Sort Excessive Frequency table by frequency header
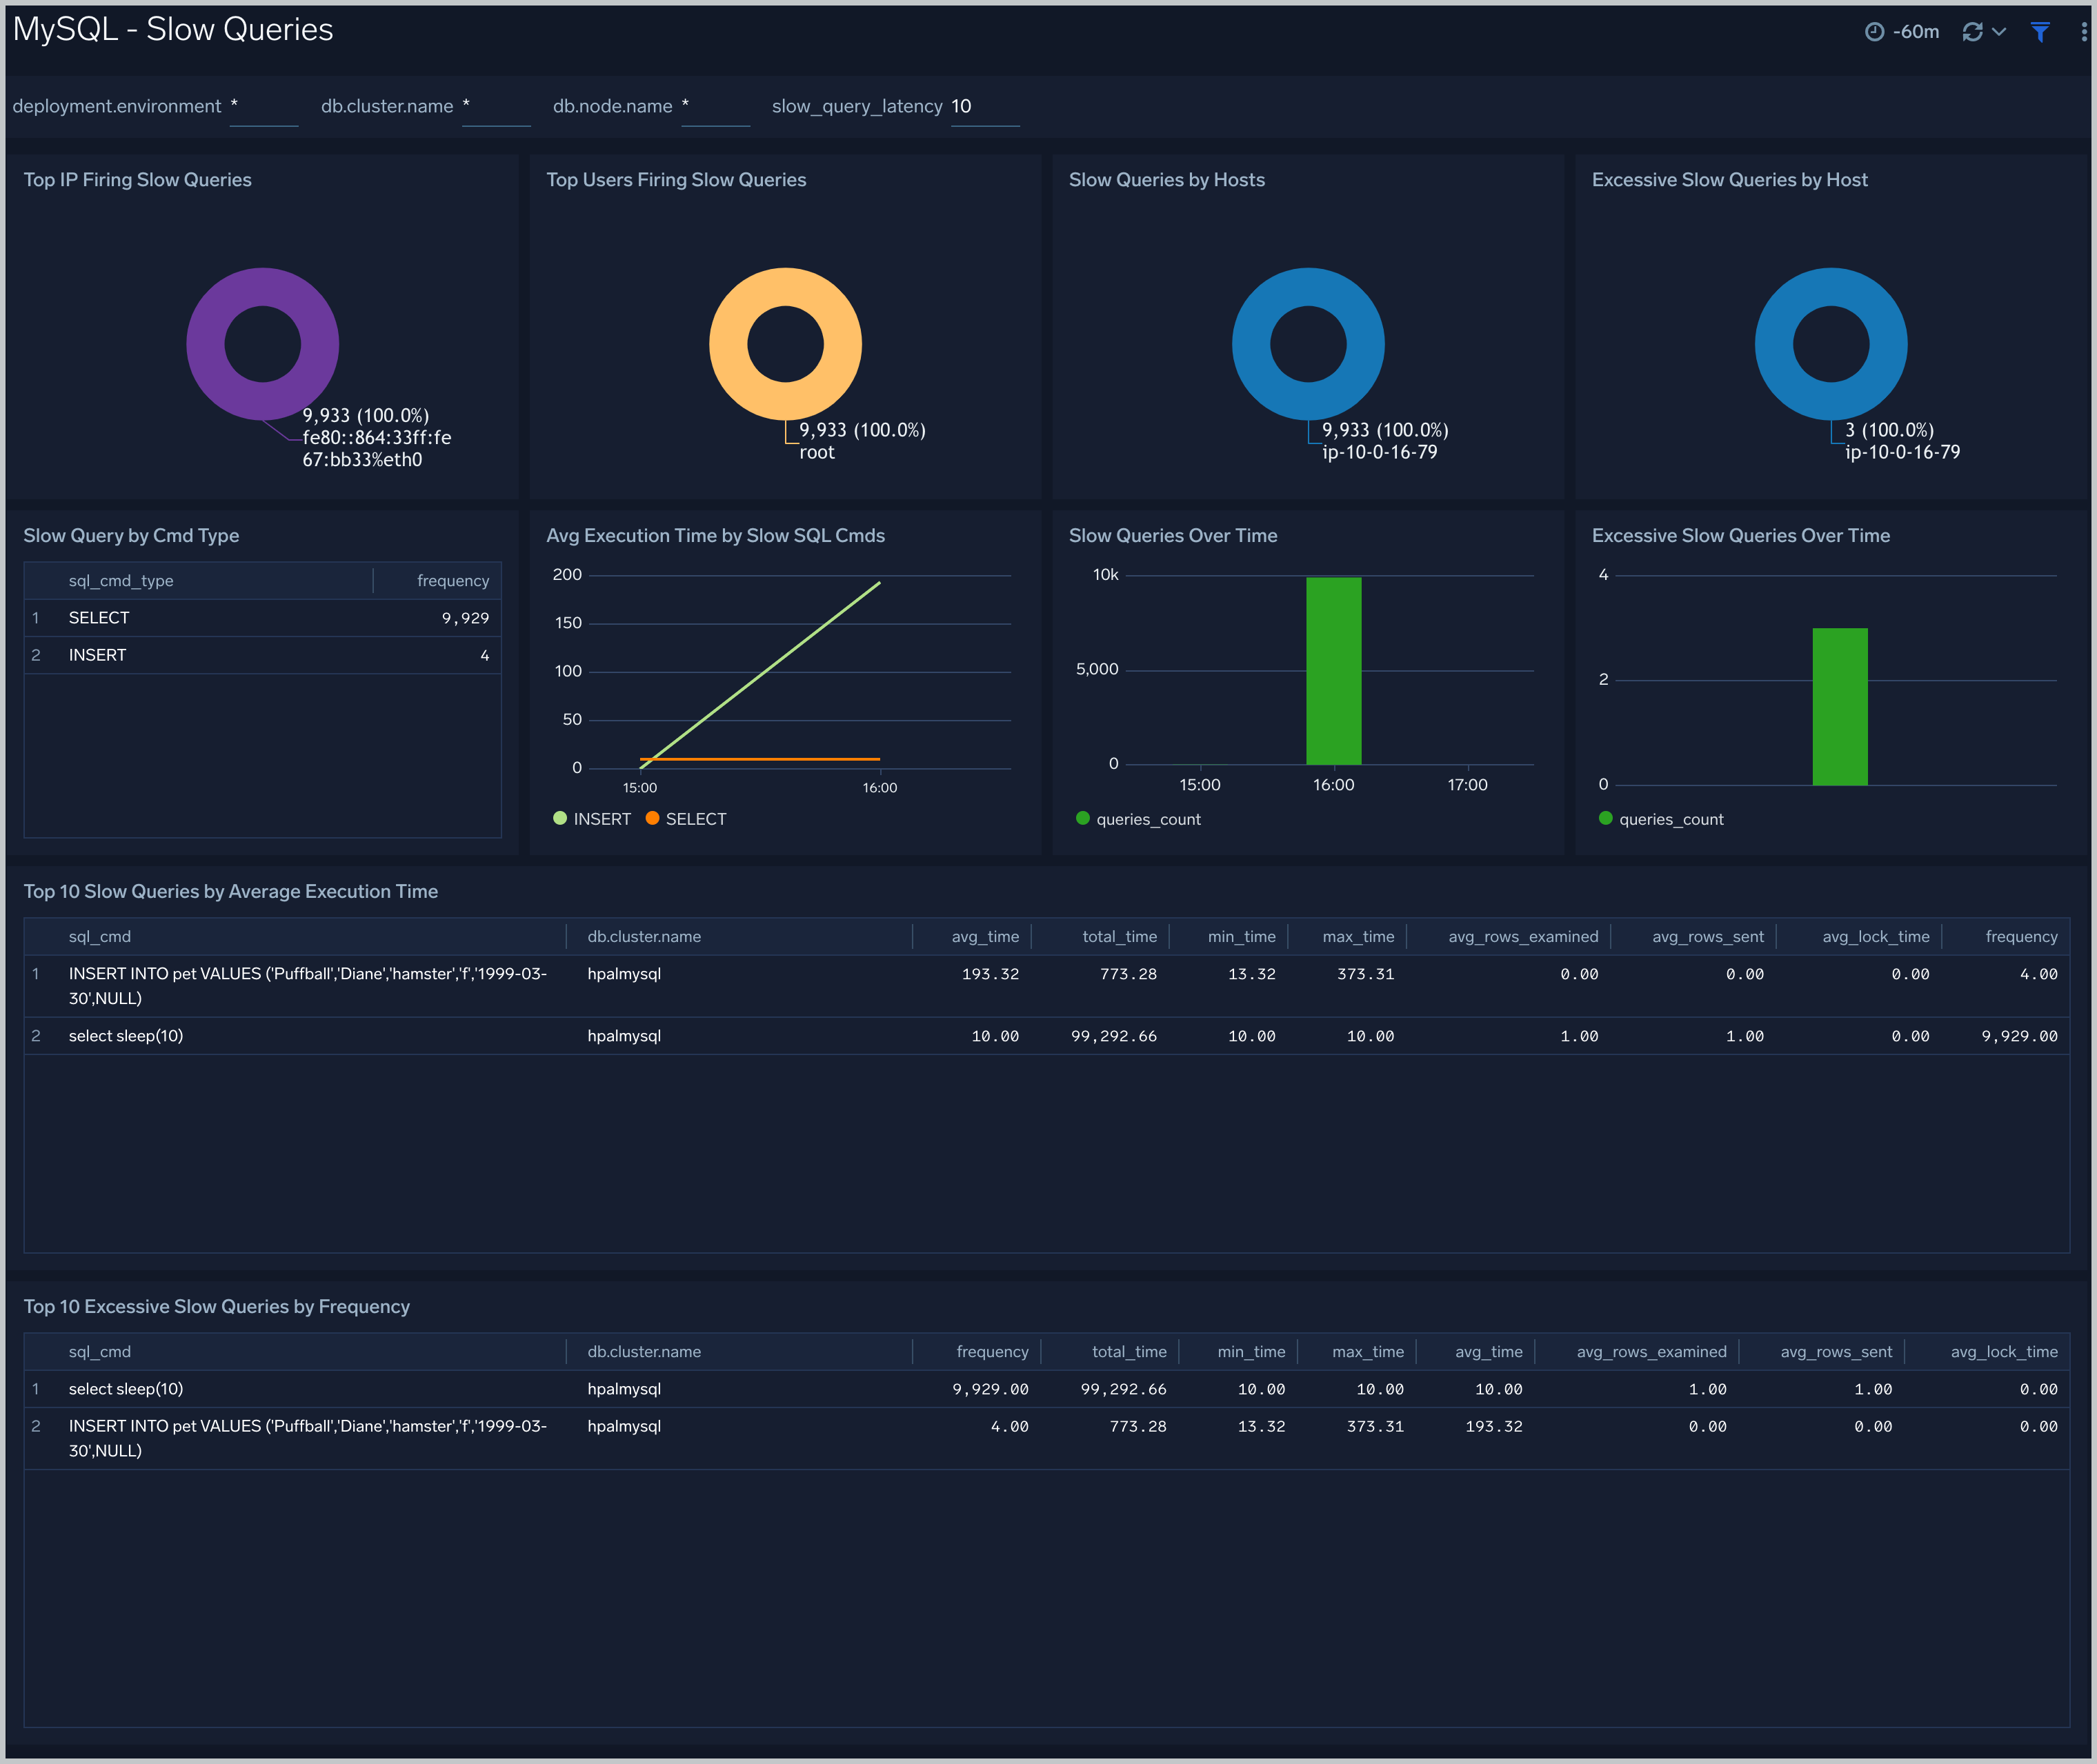 [993, 1352]
